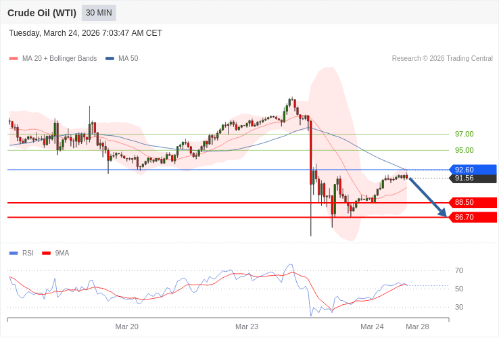Click the MA 50 blue legend swatch
Image resolution: width=499 pixels, height=338 pixels.
[110, 59]
